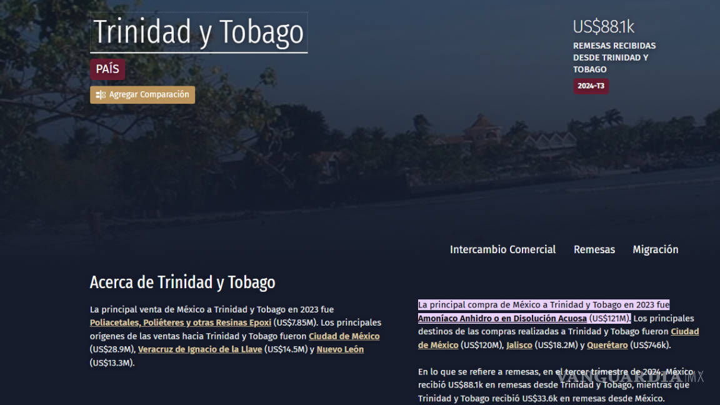Open the 'Amoníaco Anhidro o en Disolución Acuosa' link
The width and height of the screenshot is (720, 405).
click(x=502, y=318)
